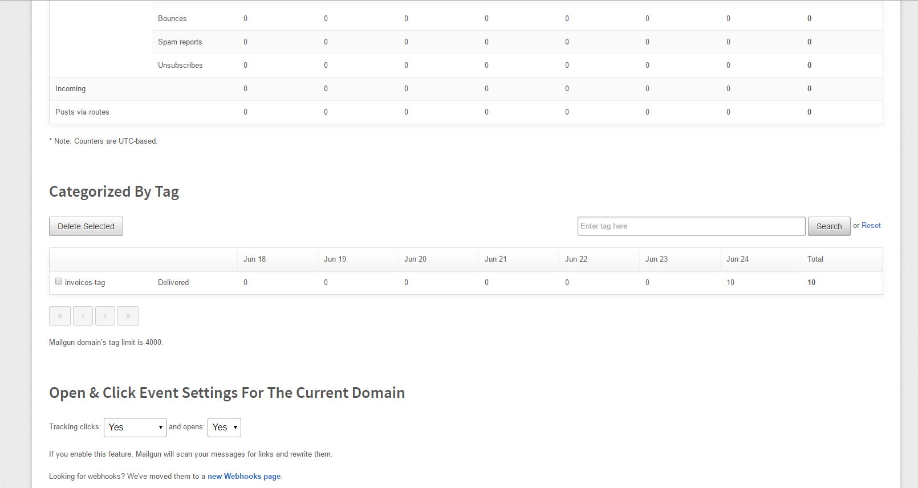Open the Tracking clicks dropdown
Viewport: 918px width, 488px height.
[135, 428]
